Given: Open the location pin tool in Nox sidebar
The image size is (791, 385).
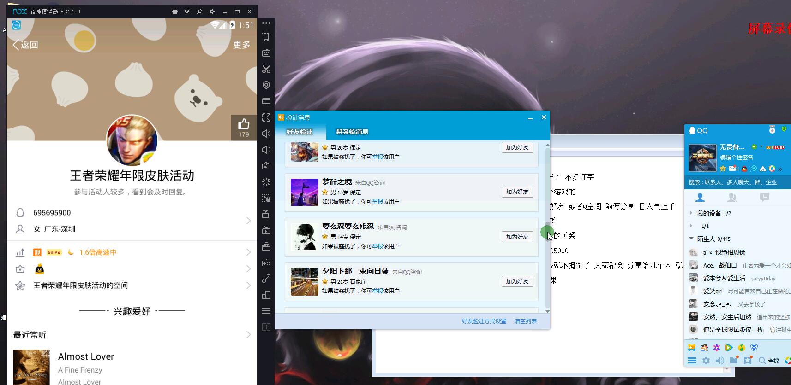Looking at the screenshot, I should 266,85.
